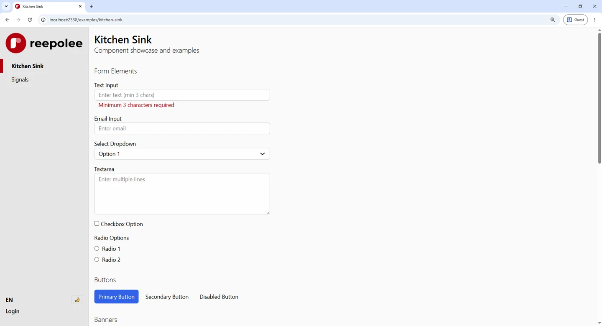Focus the Enter email input field
Screen dimensions: 602x326
[x=182, y=128]
